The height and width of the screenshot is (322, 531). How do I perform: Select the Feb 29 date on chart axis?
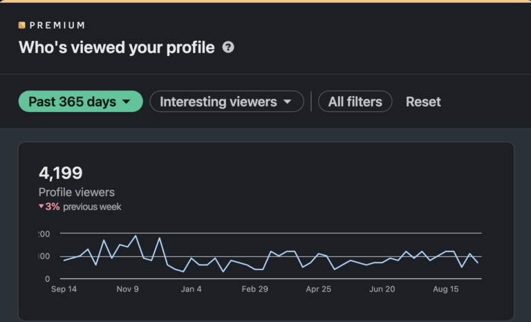click(x=254, y=289)
